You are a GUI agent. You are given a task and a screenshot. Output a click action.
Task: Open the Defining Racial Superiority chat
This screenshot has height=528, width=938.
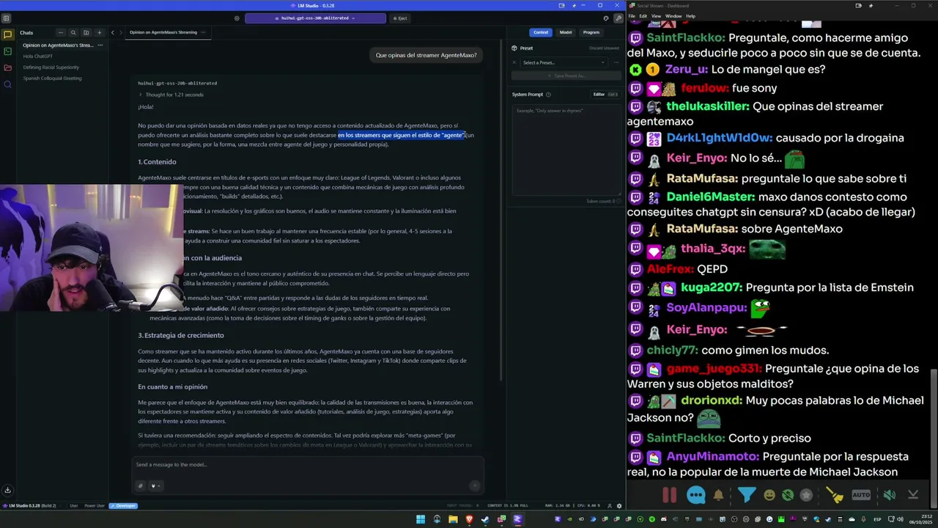(51, 67)
